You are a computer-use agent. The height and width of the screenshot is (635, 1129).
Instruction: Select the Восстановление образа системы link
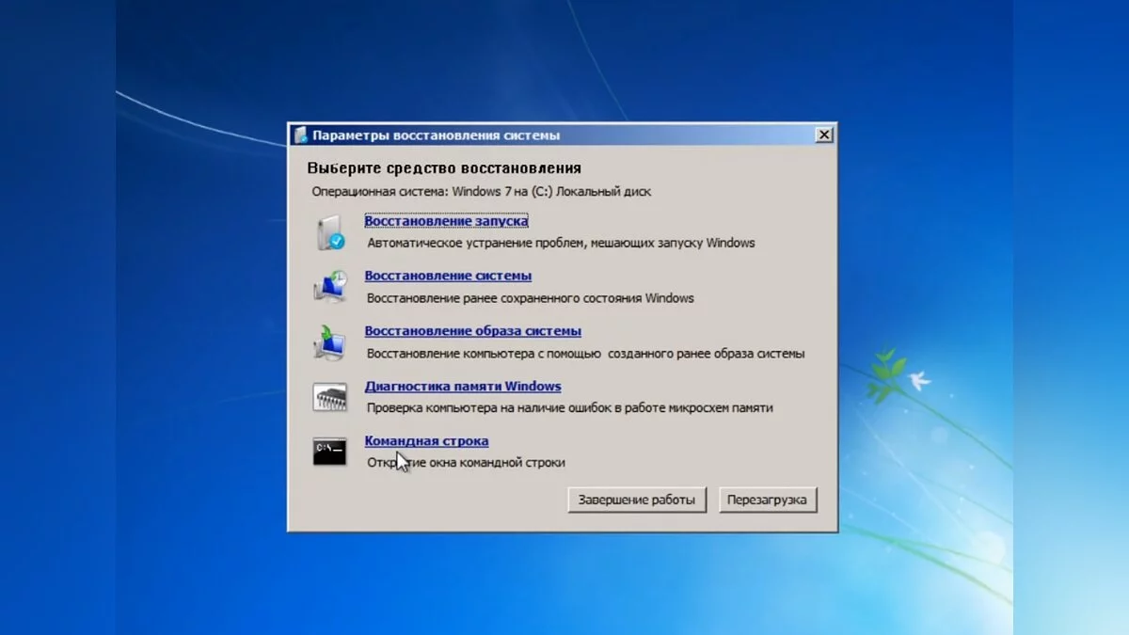coord(472,331)
